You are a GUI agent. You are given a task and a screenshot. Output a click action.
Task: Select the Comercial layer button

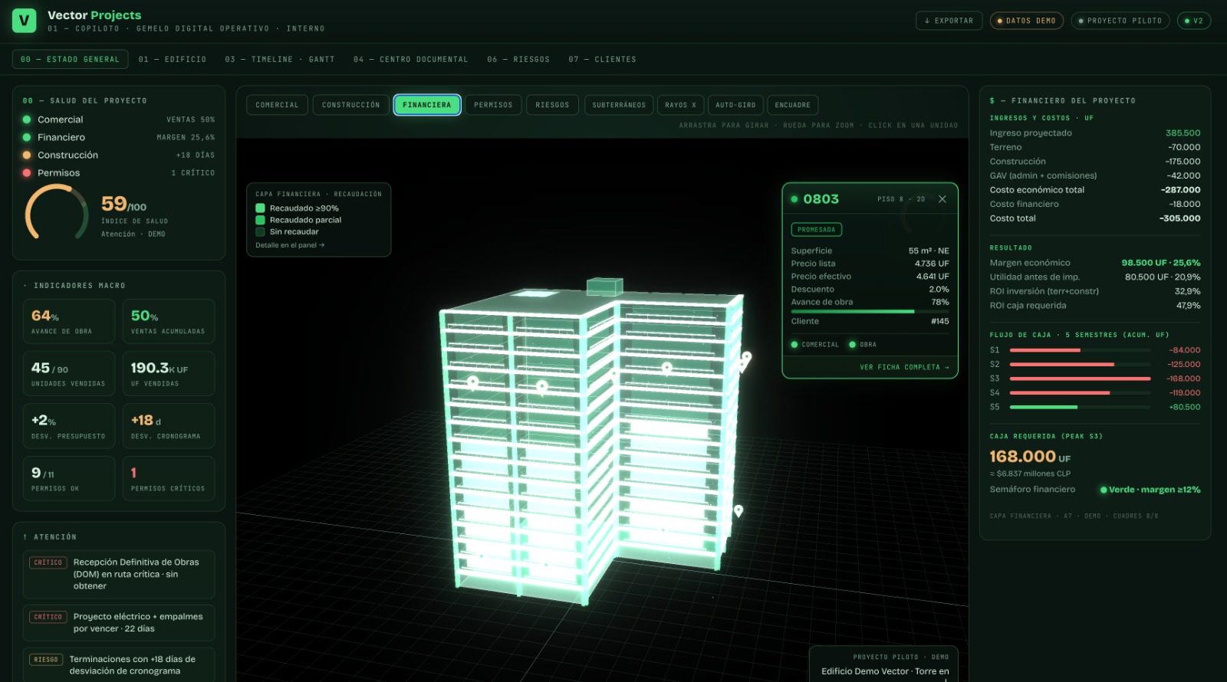(277, 105)
